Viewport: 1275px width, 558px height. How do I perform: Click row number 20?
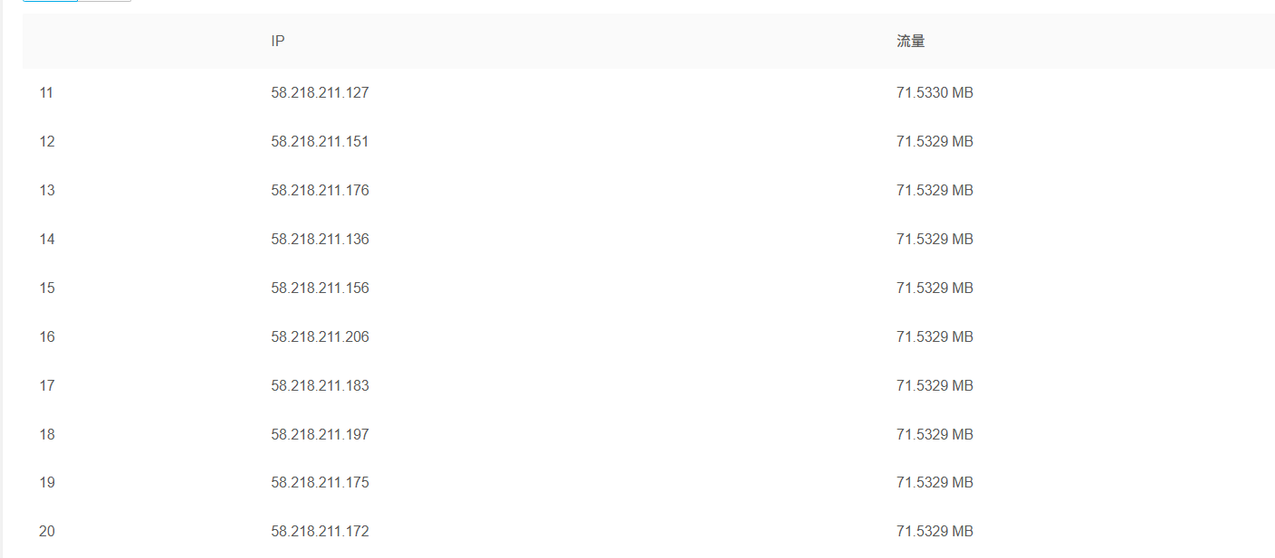47,531
